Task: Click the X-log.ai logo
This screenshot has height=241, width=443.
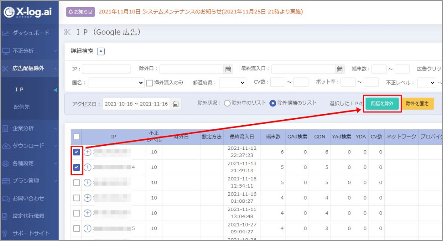Action: 29,12
